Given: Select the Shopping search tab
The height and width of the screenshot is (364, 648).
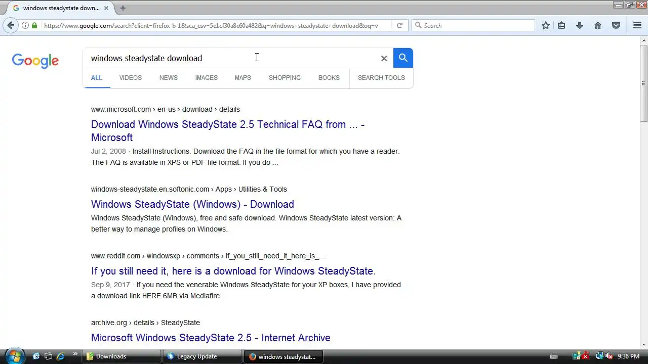Looking at the screenshot, I should click(285, 77).
